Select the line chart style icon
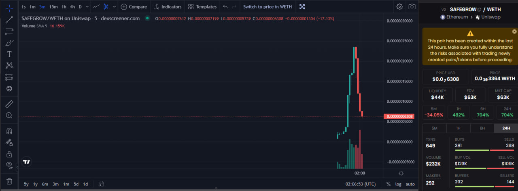 [96, 6]
